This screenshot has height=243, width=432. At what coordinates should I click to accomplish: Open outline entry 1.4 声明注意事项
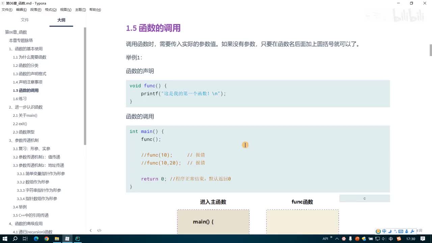tap(28, 82)
